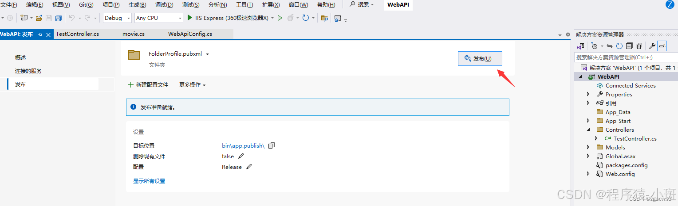The image size is (678, 206).
Task: Open the IIS Express browser dropdown arrow
Action: (272, 18)
